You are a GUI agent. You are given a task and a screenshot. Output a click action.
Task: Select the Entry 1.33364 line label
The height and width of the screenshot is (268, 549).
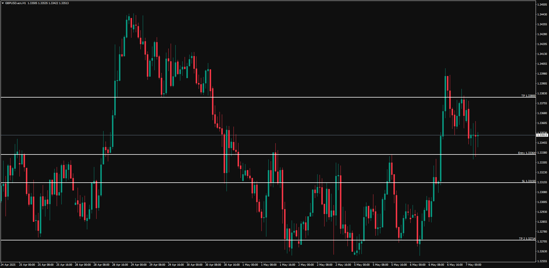[526, 153]
